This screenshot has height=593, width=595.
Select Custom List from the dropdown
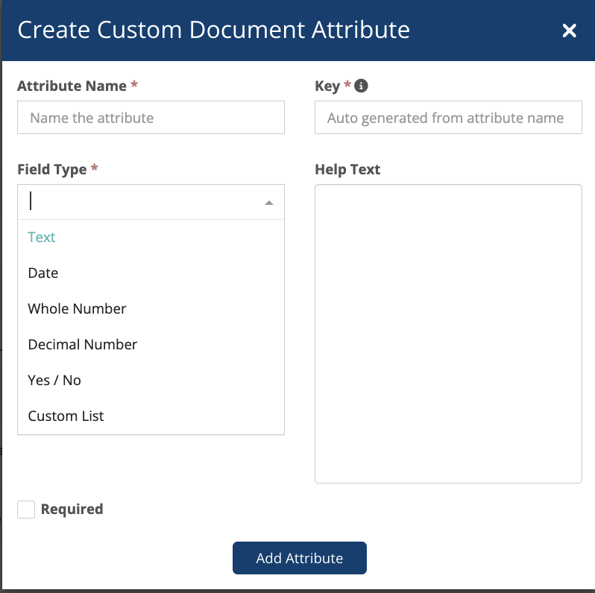point(66,416)
